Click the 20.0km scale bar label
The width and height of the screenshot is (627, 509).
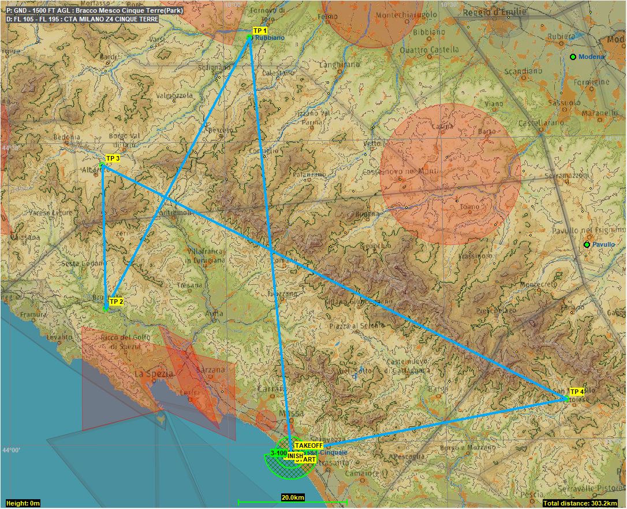pos(293,497)
